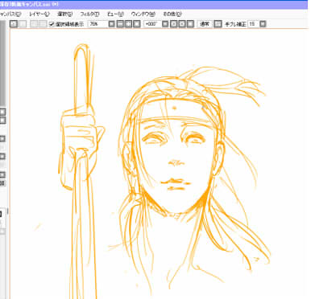315x299 pixels.
Task: Open the ウィンドウ (Window) menu
Action: [143, 14]
